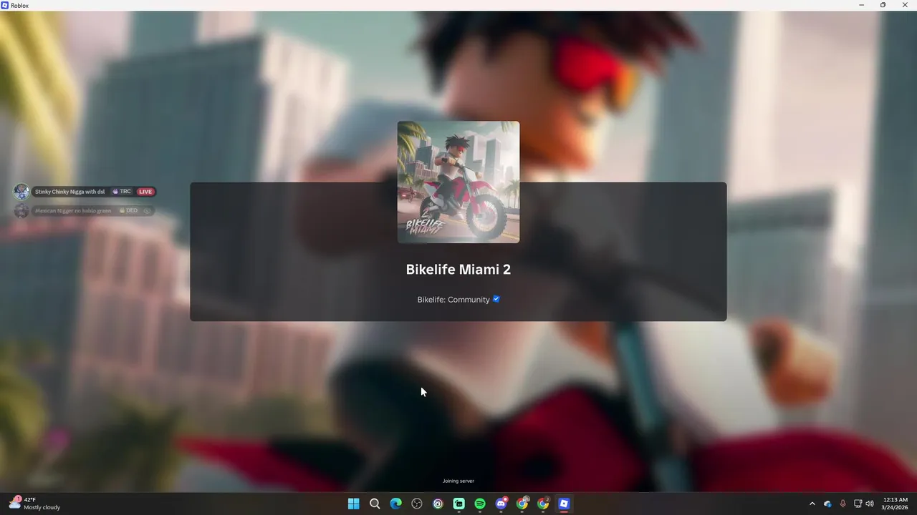Minimize the Roblox window

click(x=861, y=5)
